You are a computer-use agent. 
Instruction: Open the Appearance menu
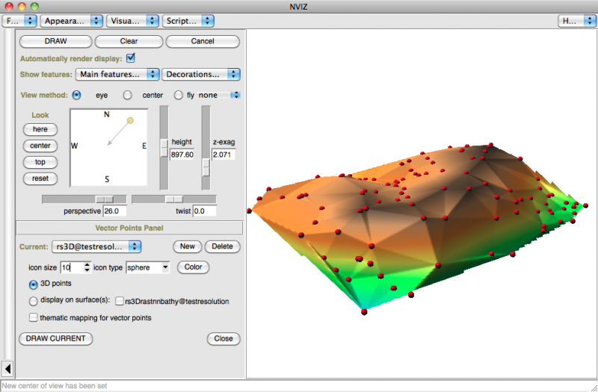[70, 21]
